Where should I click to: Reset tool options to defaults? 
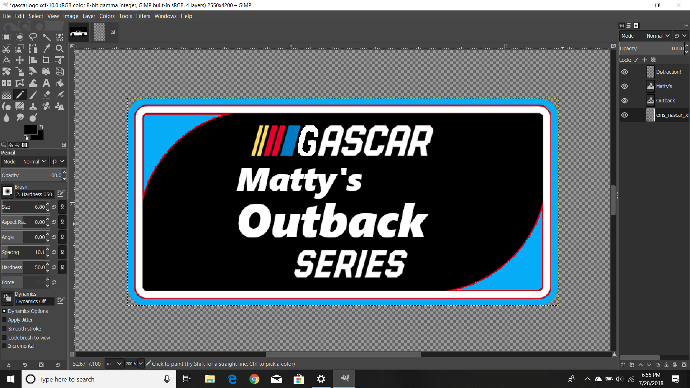coord(58,365)
